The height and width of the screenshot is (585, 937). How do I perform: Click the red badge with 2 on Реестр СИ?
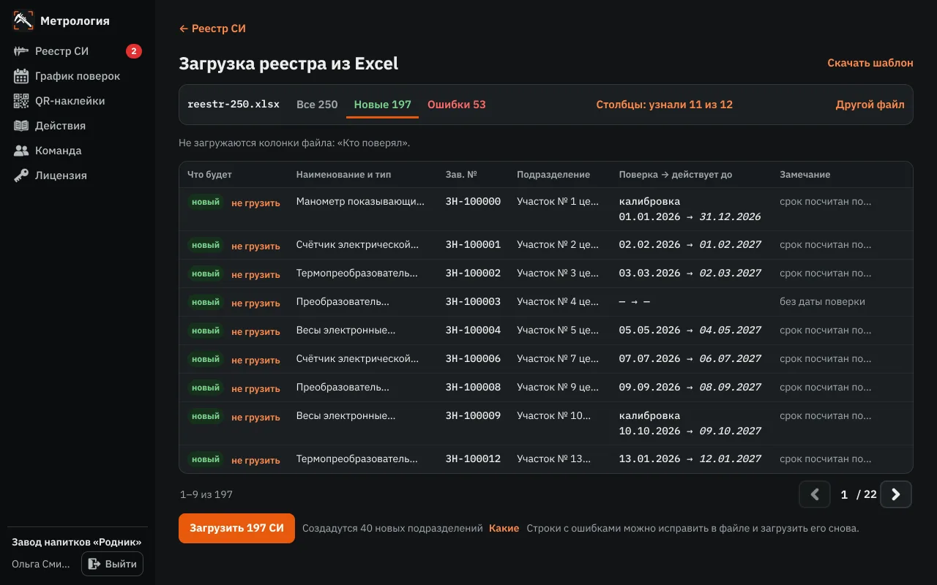(133, 51)
